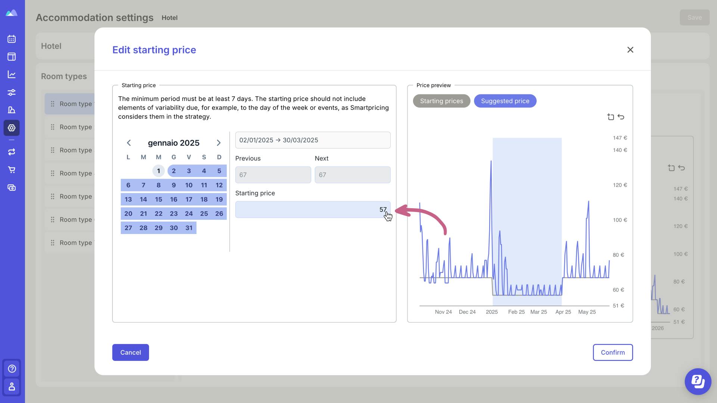Click the Starting price input field
Screen dimensions: 717x403
point(313,209)
